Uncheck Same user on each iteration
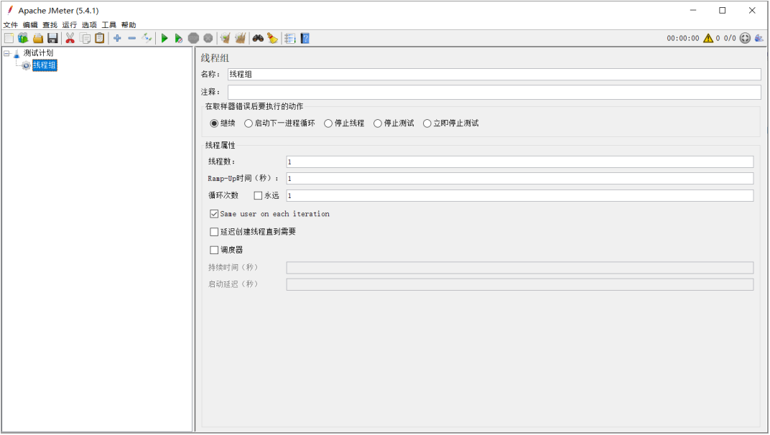 click(214, 214)
